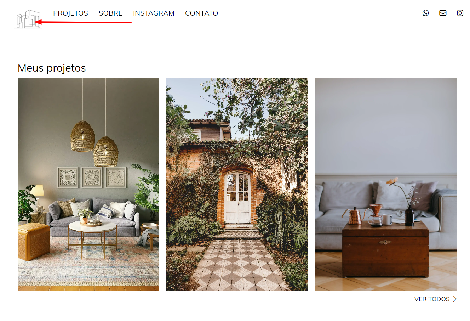Click the VER TODOS link

click(432, 299)
